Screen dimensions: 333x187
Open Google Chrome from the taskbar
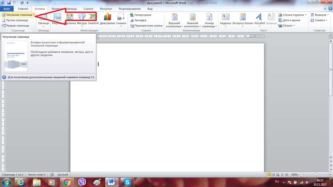click(x=67, y=182)
